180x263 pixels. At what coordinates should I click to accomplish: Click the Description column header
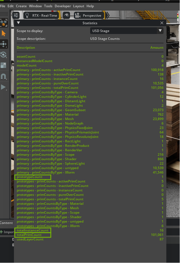[x=26, y=48]
